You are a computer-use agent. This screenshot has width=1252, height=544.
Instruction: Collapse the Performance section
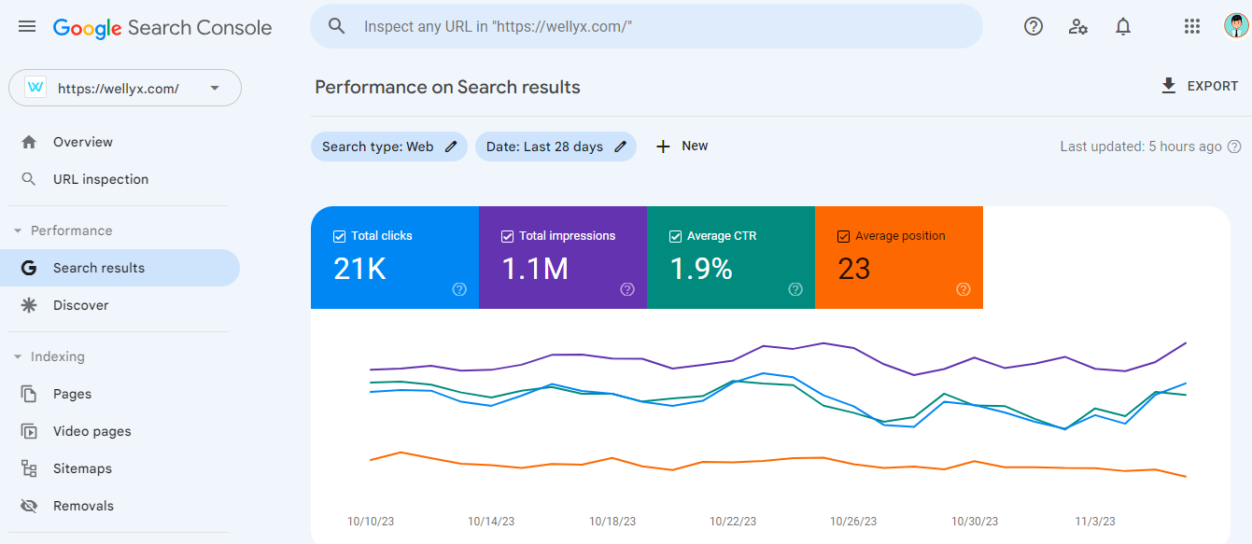18,230
